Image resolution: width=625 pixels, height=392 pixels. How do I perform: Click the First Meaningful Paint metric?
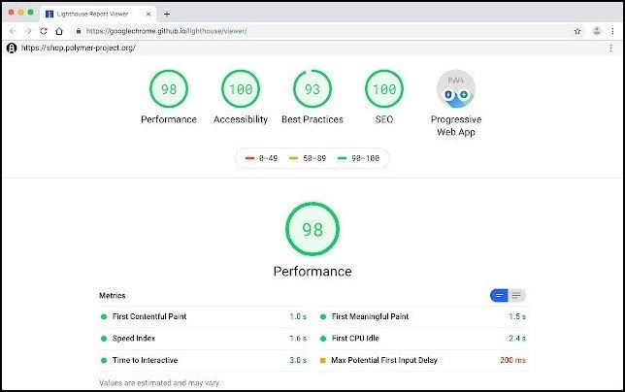coord(422,316)
